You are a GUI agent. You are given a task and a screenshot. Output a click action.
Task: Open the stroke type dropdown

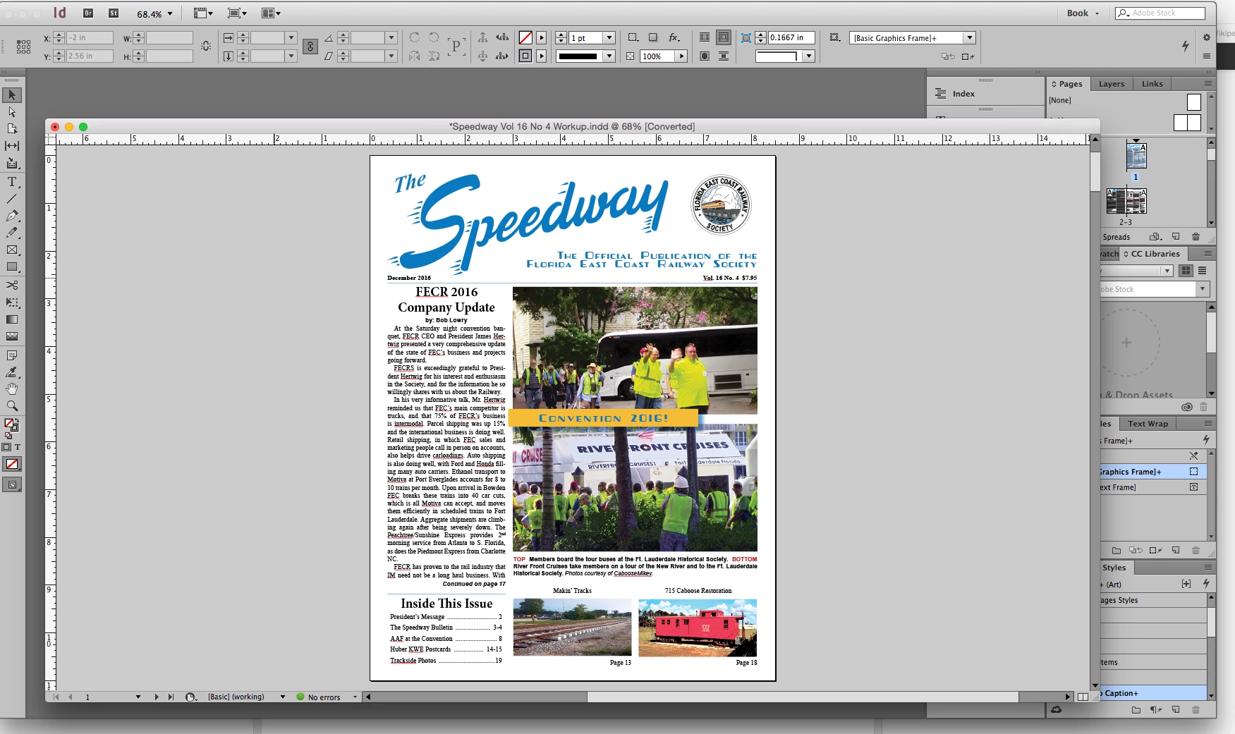(609, 56)
